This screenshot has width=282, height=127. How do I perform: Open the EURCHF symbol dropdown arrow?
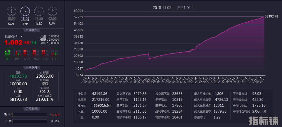pyautogui.click(x=21, y=37)
